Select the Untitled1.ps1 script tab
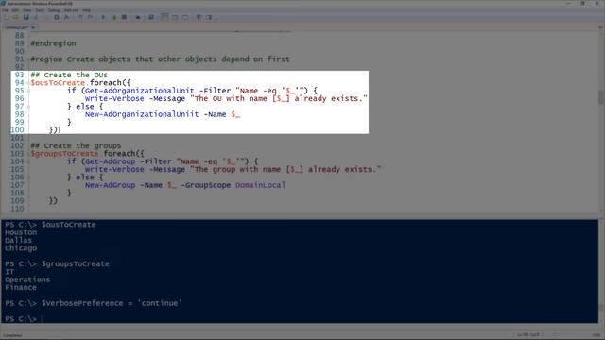605x340 pixels. click(17, 27)
